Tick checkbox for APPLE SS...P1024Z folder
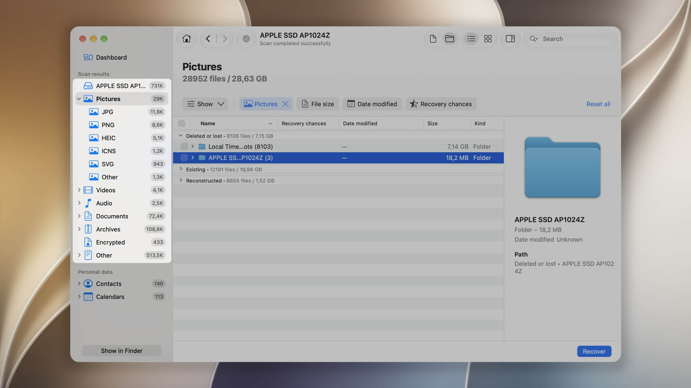The width and height of the screenshot is (691, 388). (x=184, y=158)
